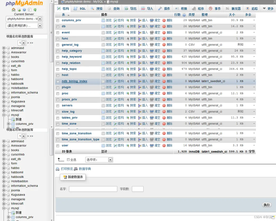Click the print preview printer icon
The image size is (276, 221).
click(x=58, y=169)
